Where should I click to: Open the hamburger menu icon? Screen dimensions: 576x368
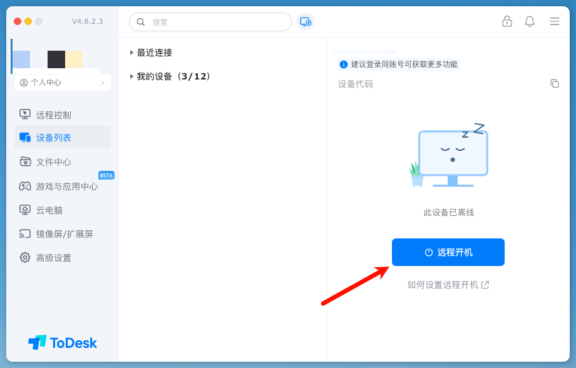pos(555,21)
